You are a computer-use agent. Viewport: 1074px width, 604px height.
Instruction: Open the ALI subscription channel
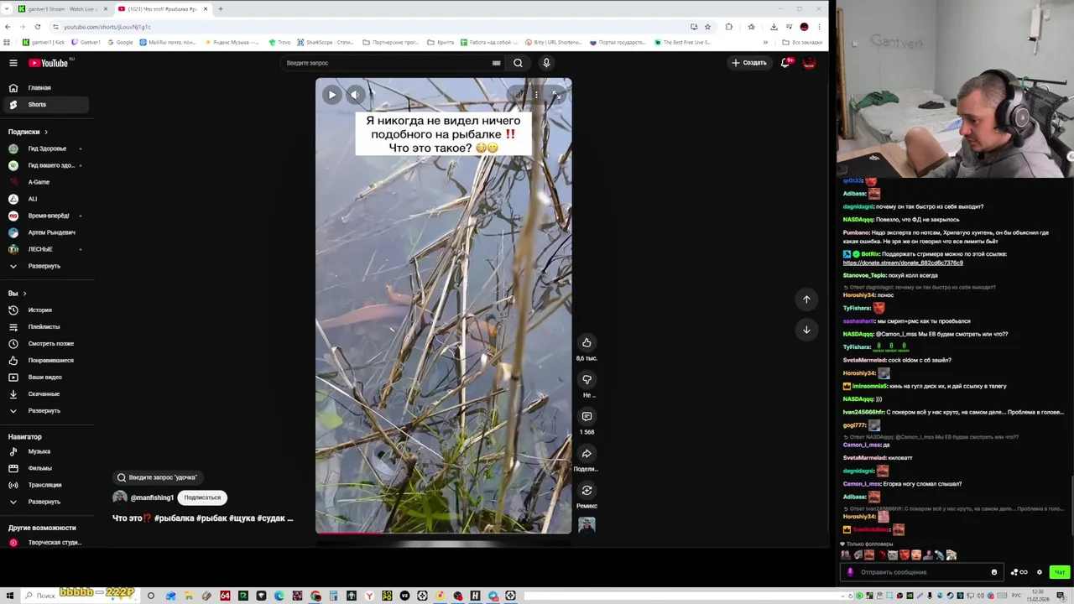click(46, 199)
